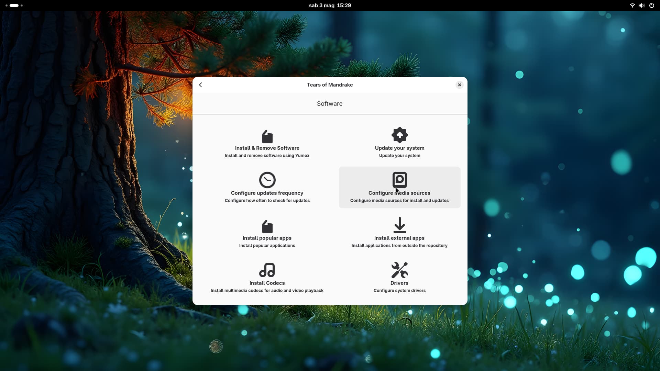Select the 'Install external apps' label
Viewport: 660px width, 371px height.
pos(399,238)
